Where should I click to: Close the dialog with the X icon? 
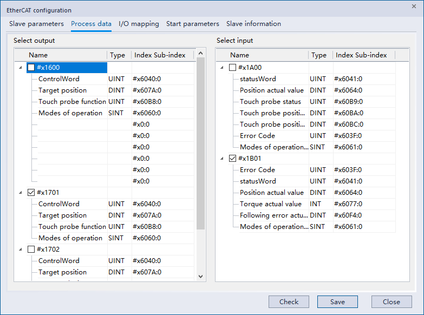pyautogui.click(x=414, y=6)
